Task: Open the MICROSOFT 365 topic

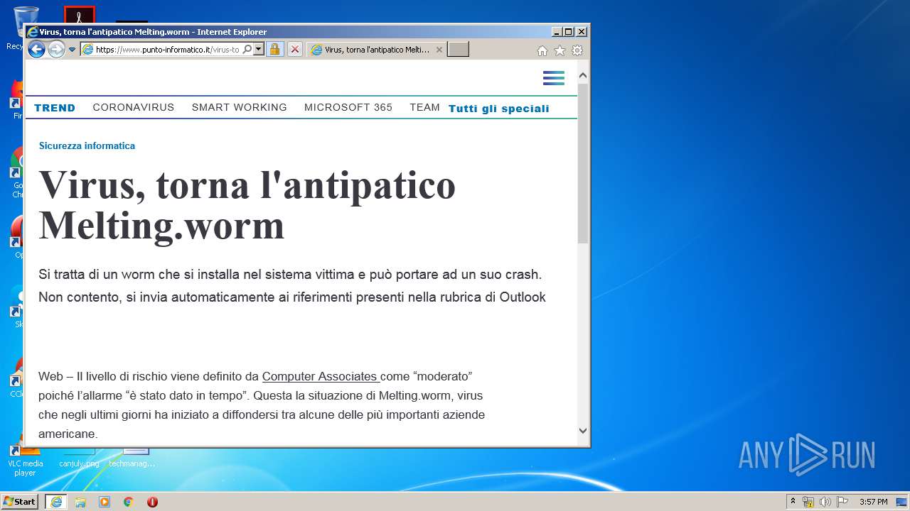Action: tap(348, 107)
